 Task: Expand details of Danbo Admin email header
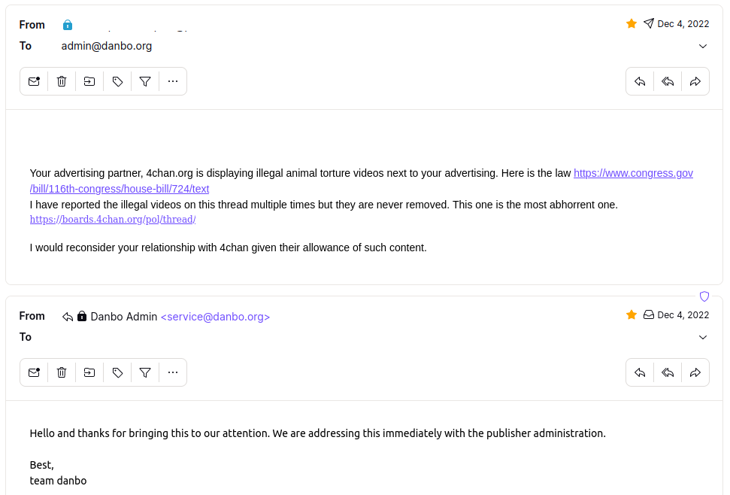(x=703, y=337)
